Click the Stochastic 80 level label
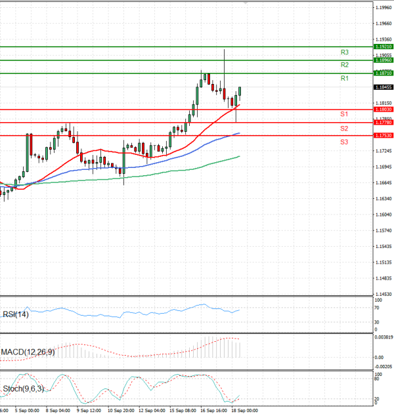Viewport: 394px width, 416px height. pos(377,379)
